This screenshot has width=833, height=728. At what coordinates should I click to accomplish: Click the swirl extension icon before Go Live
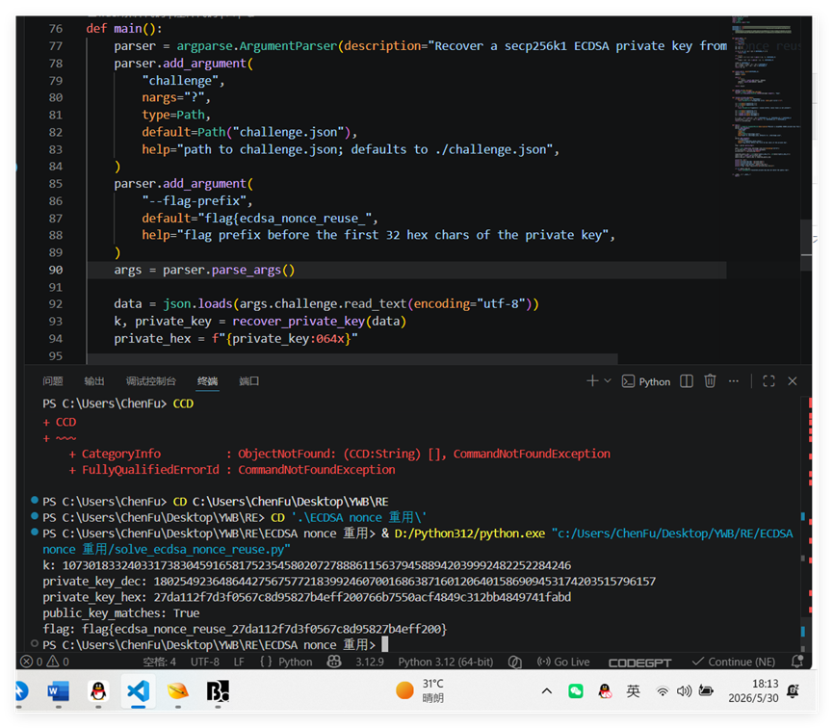click(514, 662)
